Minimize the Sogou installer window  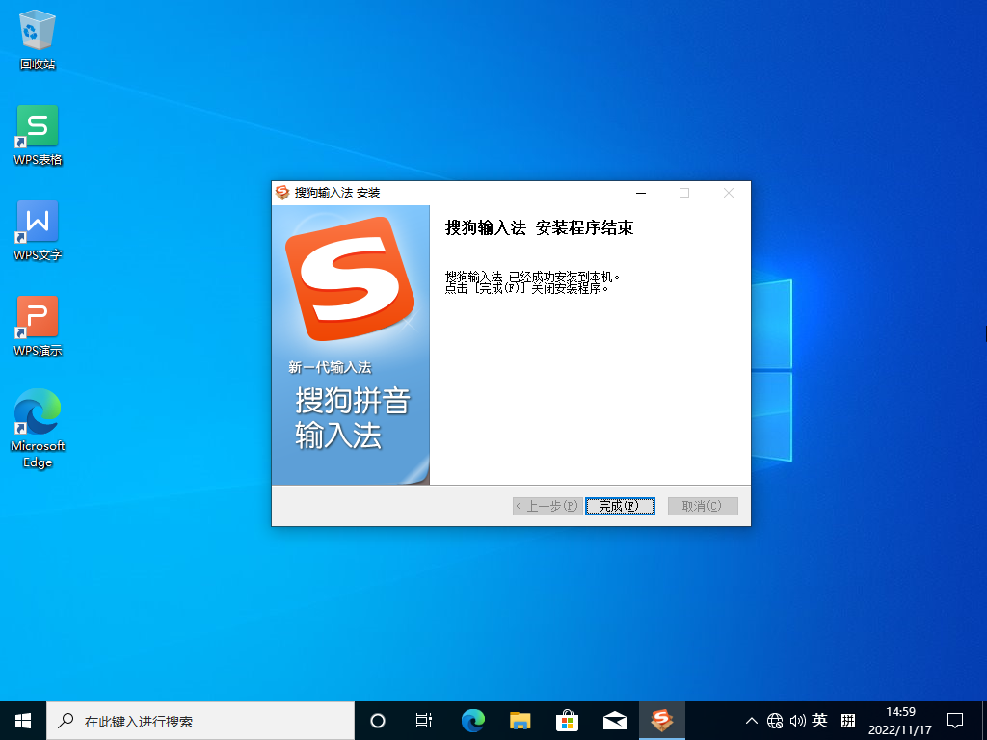click(x=641, y=193)
